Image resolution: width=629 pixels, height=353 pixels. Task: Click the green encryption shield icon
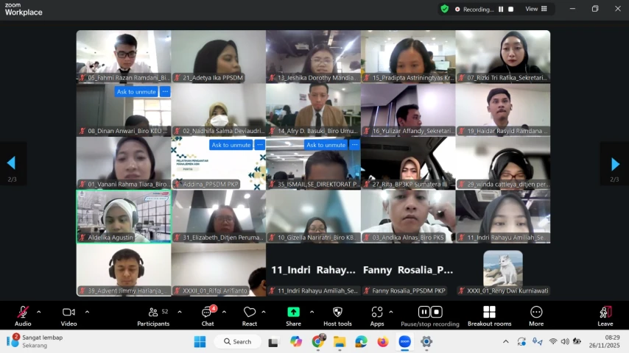(x=444, y=9)
